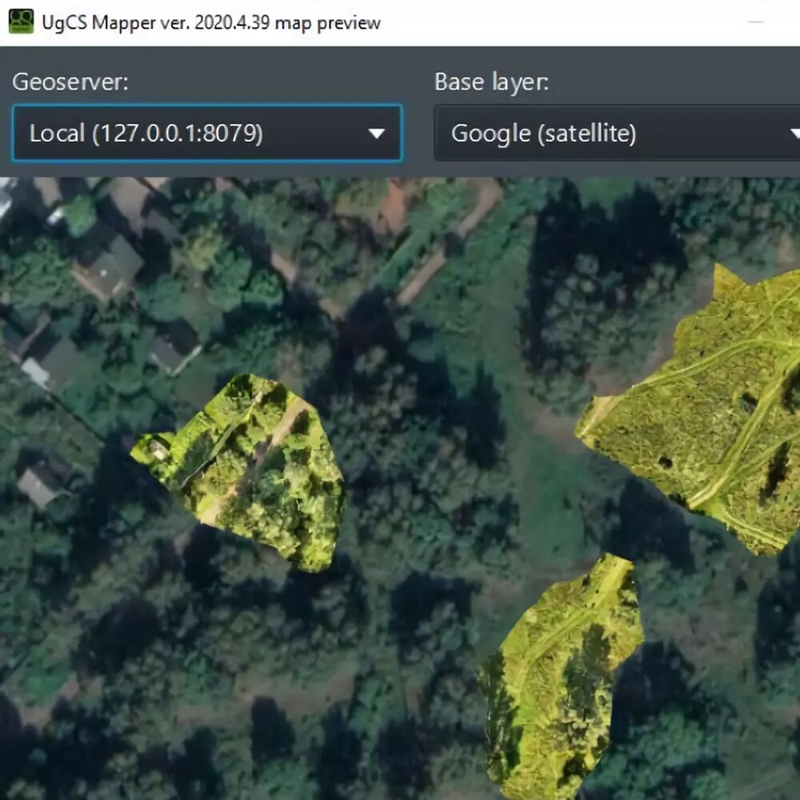Minimize the map preview window
The width and height of the screenshot is (800, 800).
(x=756, y=22)
